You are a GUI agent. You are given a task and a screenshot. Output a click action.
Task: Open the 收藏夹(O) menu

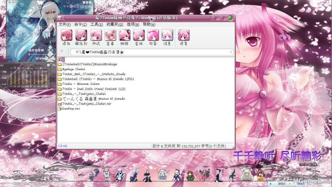(115, 24)
